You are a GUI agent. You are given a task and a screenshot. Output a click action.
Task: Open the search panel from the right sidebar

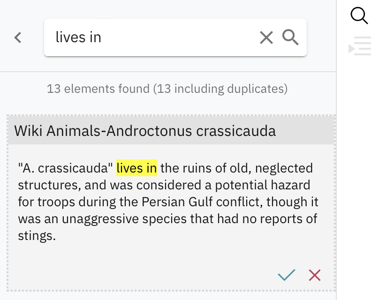point(359,15)
